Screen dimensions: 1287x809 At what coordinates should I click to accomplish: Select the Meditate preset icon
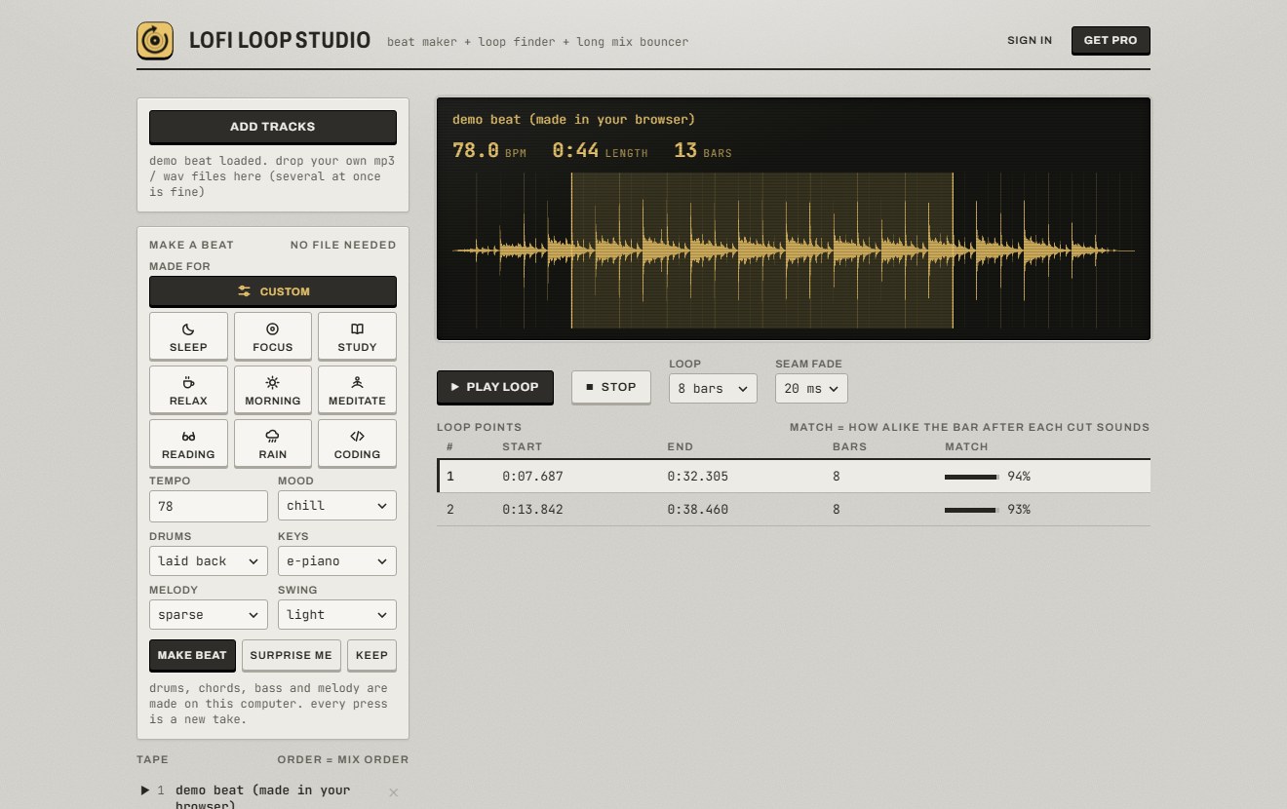(357, 390)
